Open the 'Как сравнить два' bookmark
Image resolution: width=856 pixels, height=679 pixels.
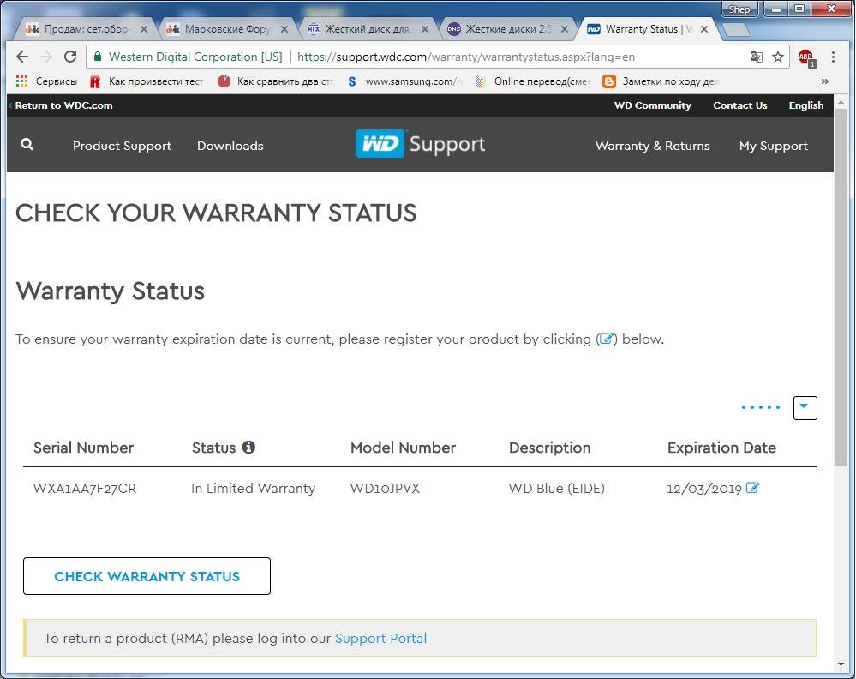[276, 81]
